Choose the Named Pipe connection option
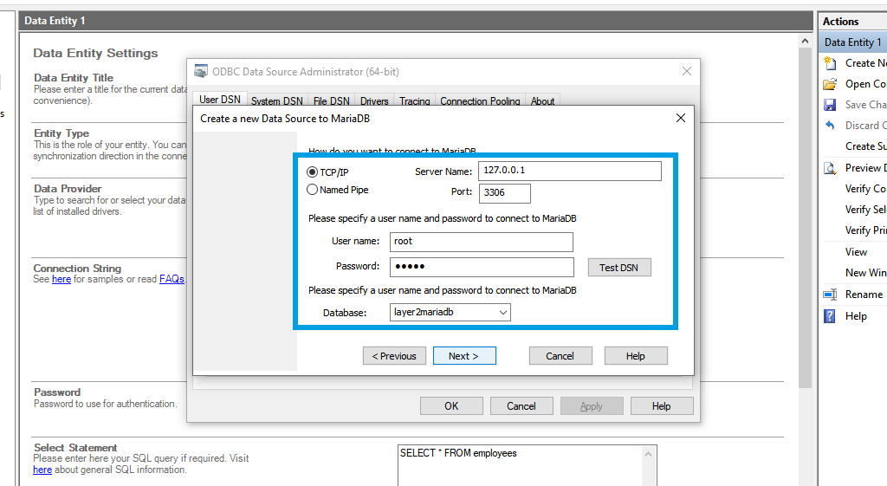The image size is (887, 486). (313, 190)
